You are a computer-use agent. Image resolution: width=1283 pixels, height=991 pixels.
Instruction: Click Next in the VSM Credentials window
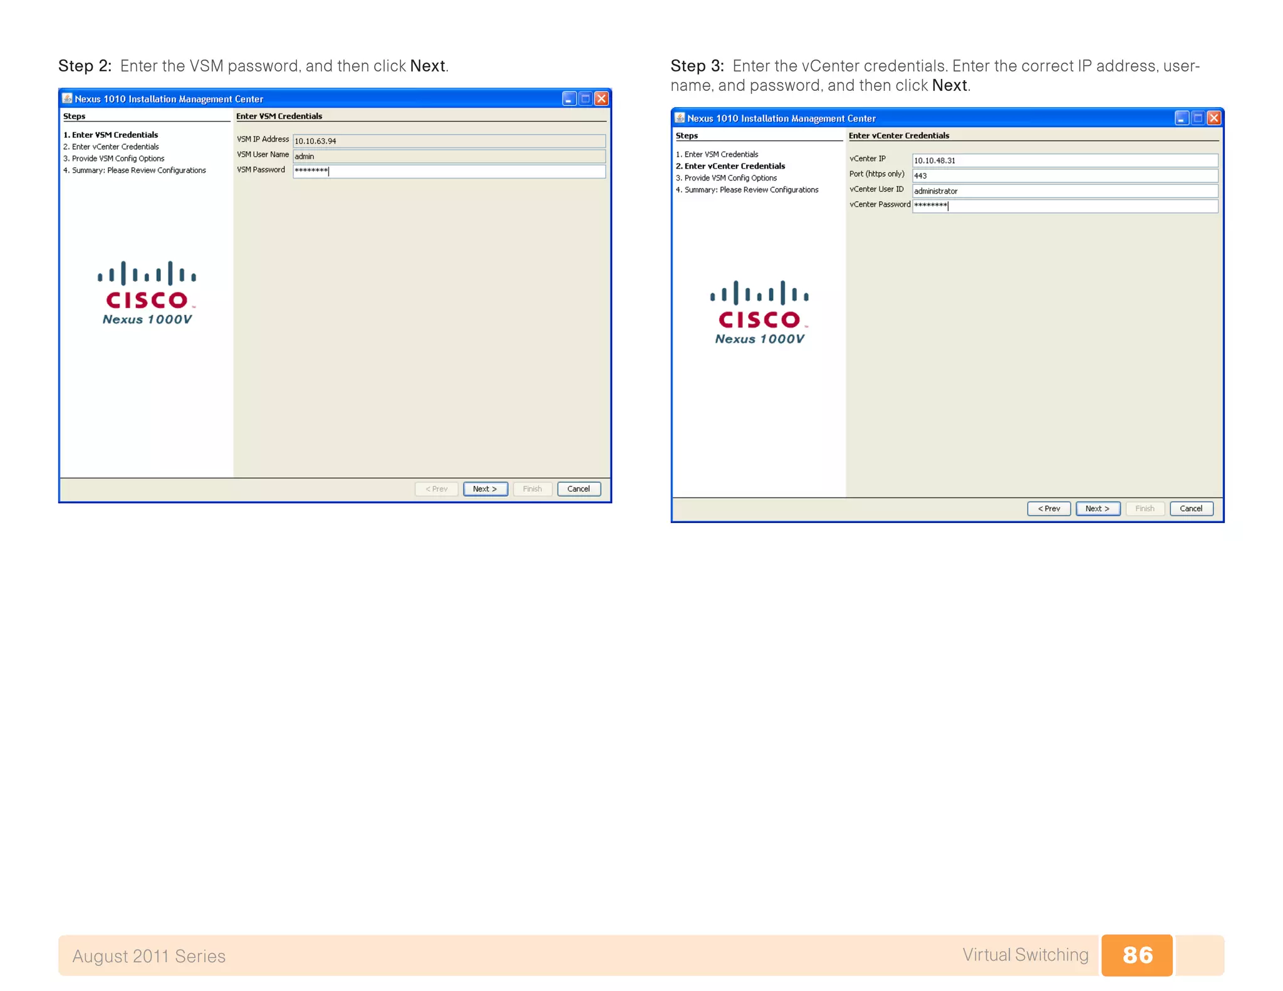pyautogui.click(x=485, y=489)
